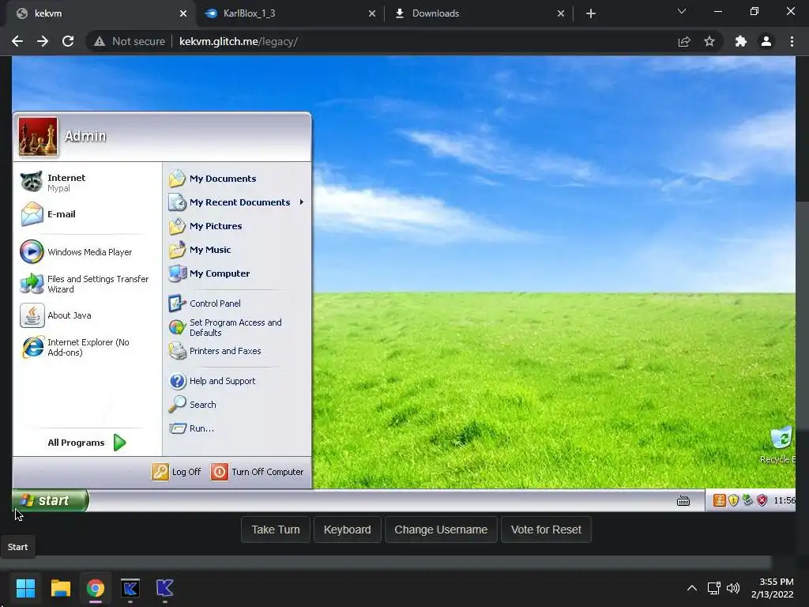Open Printers and Faxes icon
This screenshot has height=607, width=809.
coord(176,351)
